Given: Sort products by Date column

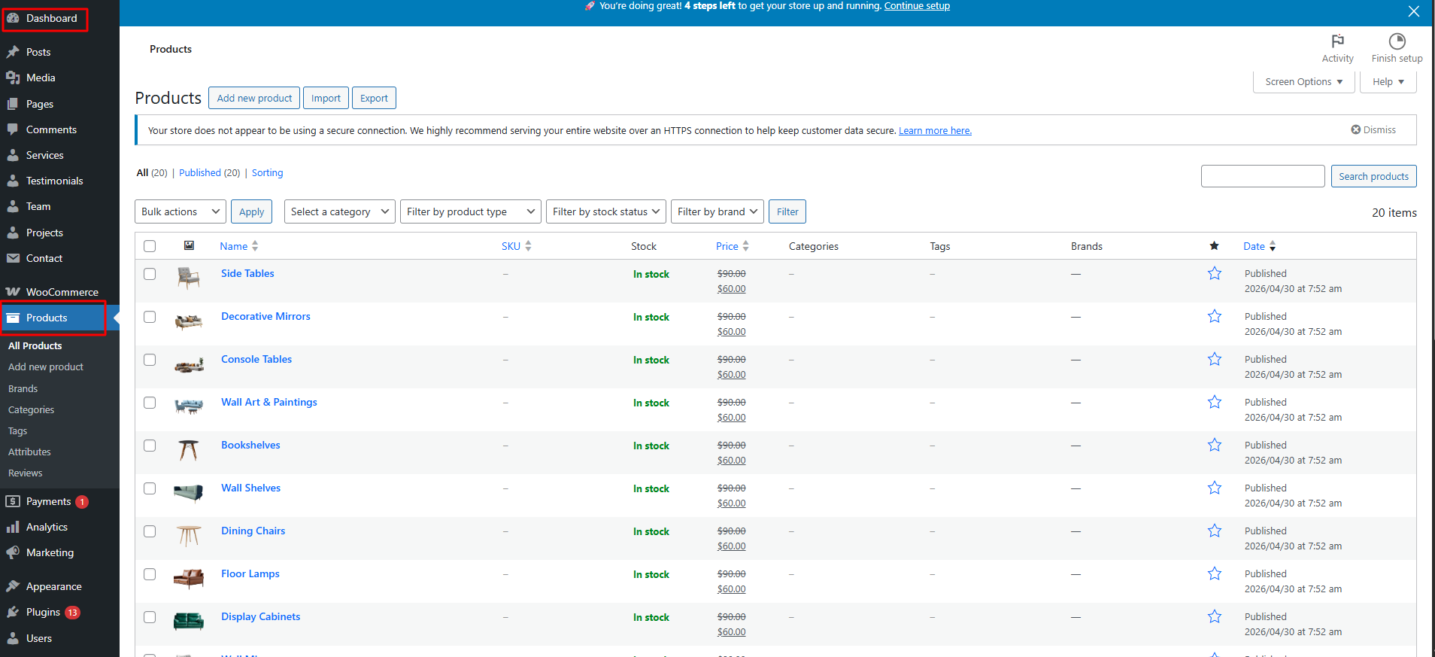Looking at the screenshot, I should coord(1259,246).
